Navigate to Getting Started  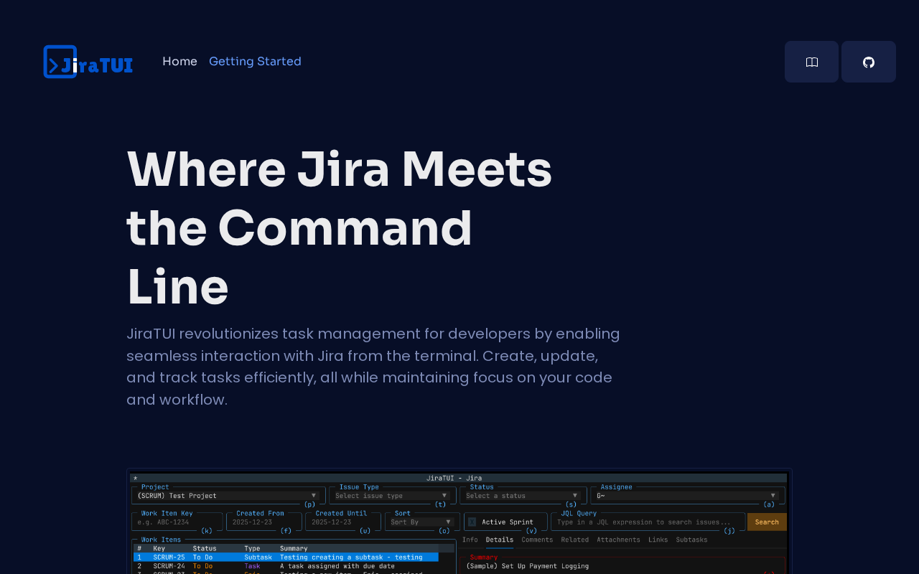click(x=255, y=60)
